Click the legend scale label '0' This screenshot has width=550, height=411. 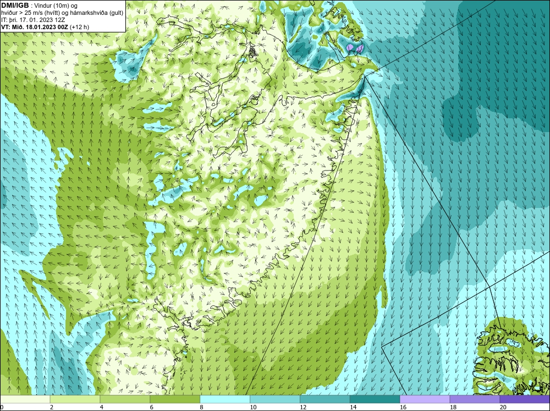(2, 407)
